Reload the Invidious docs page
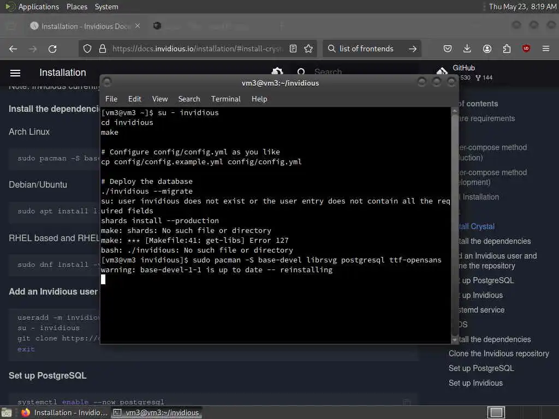The image size is (559, 419). tap(52, 49)
